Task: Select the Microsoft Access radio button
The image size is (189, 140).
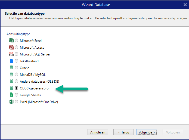Action: pyautogui.click(x=17, y=47)
